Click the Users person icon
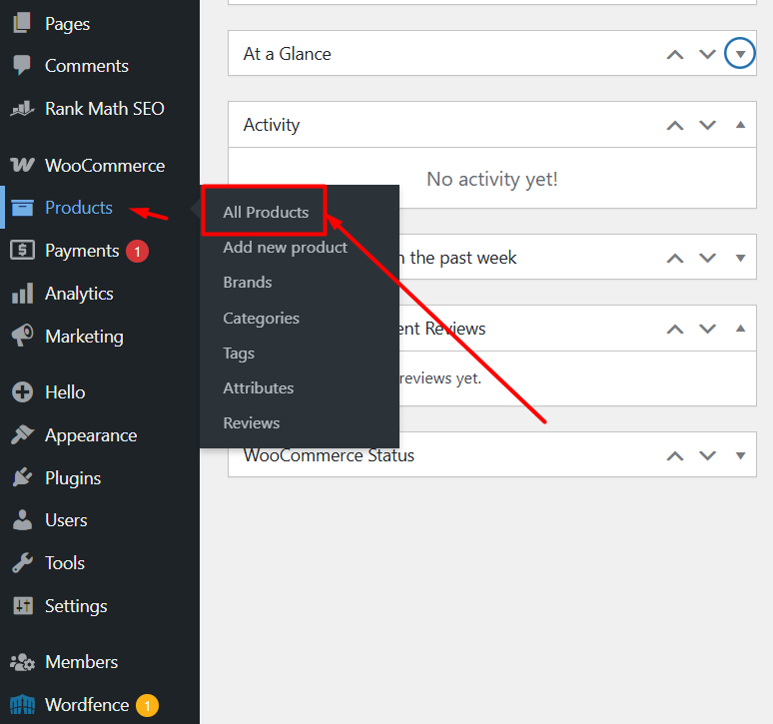 (22, 520)
